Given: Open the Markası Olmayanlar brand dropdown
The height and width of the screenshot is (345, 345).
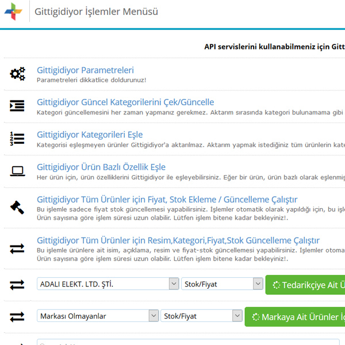Looking at the screenshot, I should [98, 316].
